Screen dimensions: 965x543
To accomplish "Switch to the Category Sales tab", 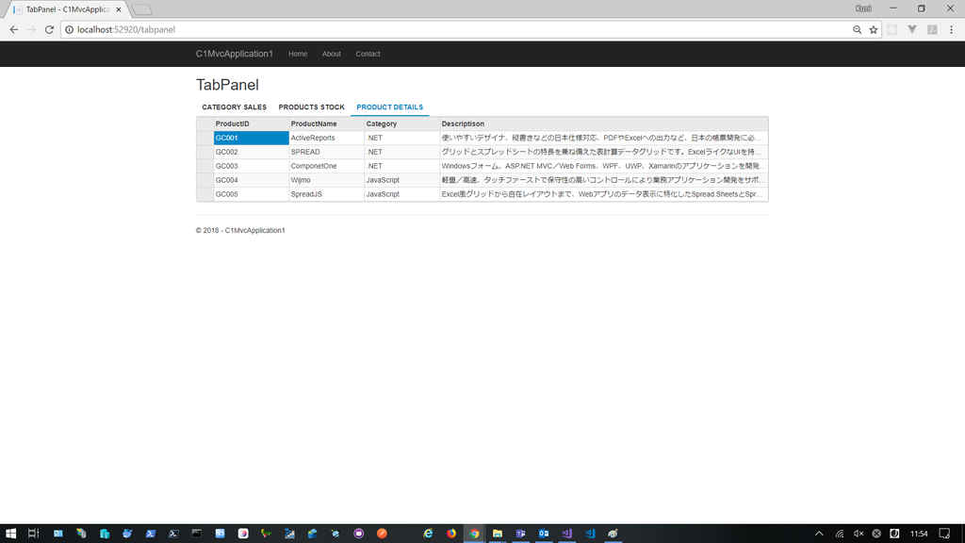I will [x=235, y=107].
